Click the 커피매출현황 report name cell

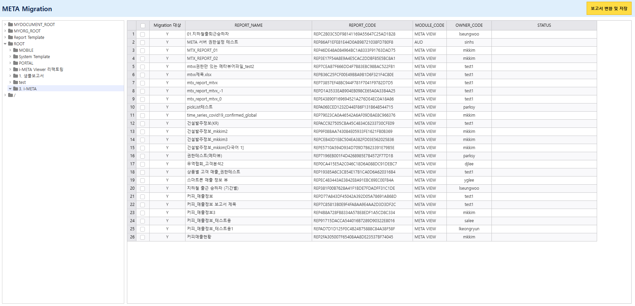(x=199, y=237)
